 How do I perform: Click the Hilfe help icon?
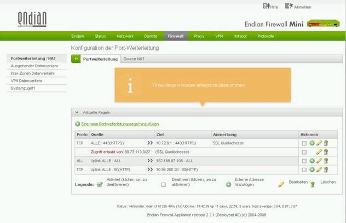click(267, 7)
